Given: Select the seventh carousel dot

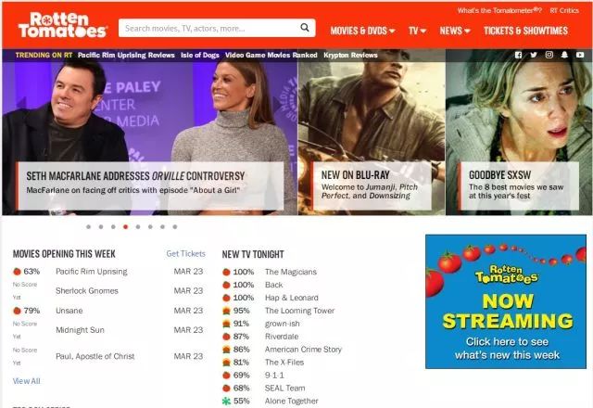Looking at the screenshot, I should tap(163, 226).
